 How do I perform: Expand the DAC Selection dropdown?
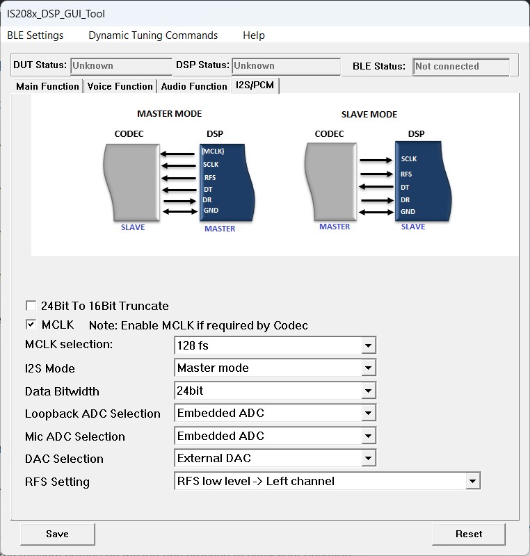tap(368, 458)
